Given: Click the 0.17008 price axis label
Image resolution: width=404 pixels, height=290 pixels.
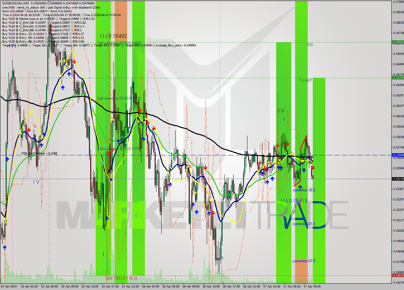Looking at the screenshot, I should [398, 2].
